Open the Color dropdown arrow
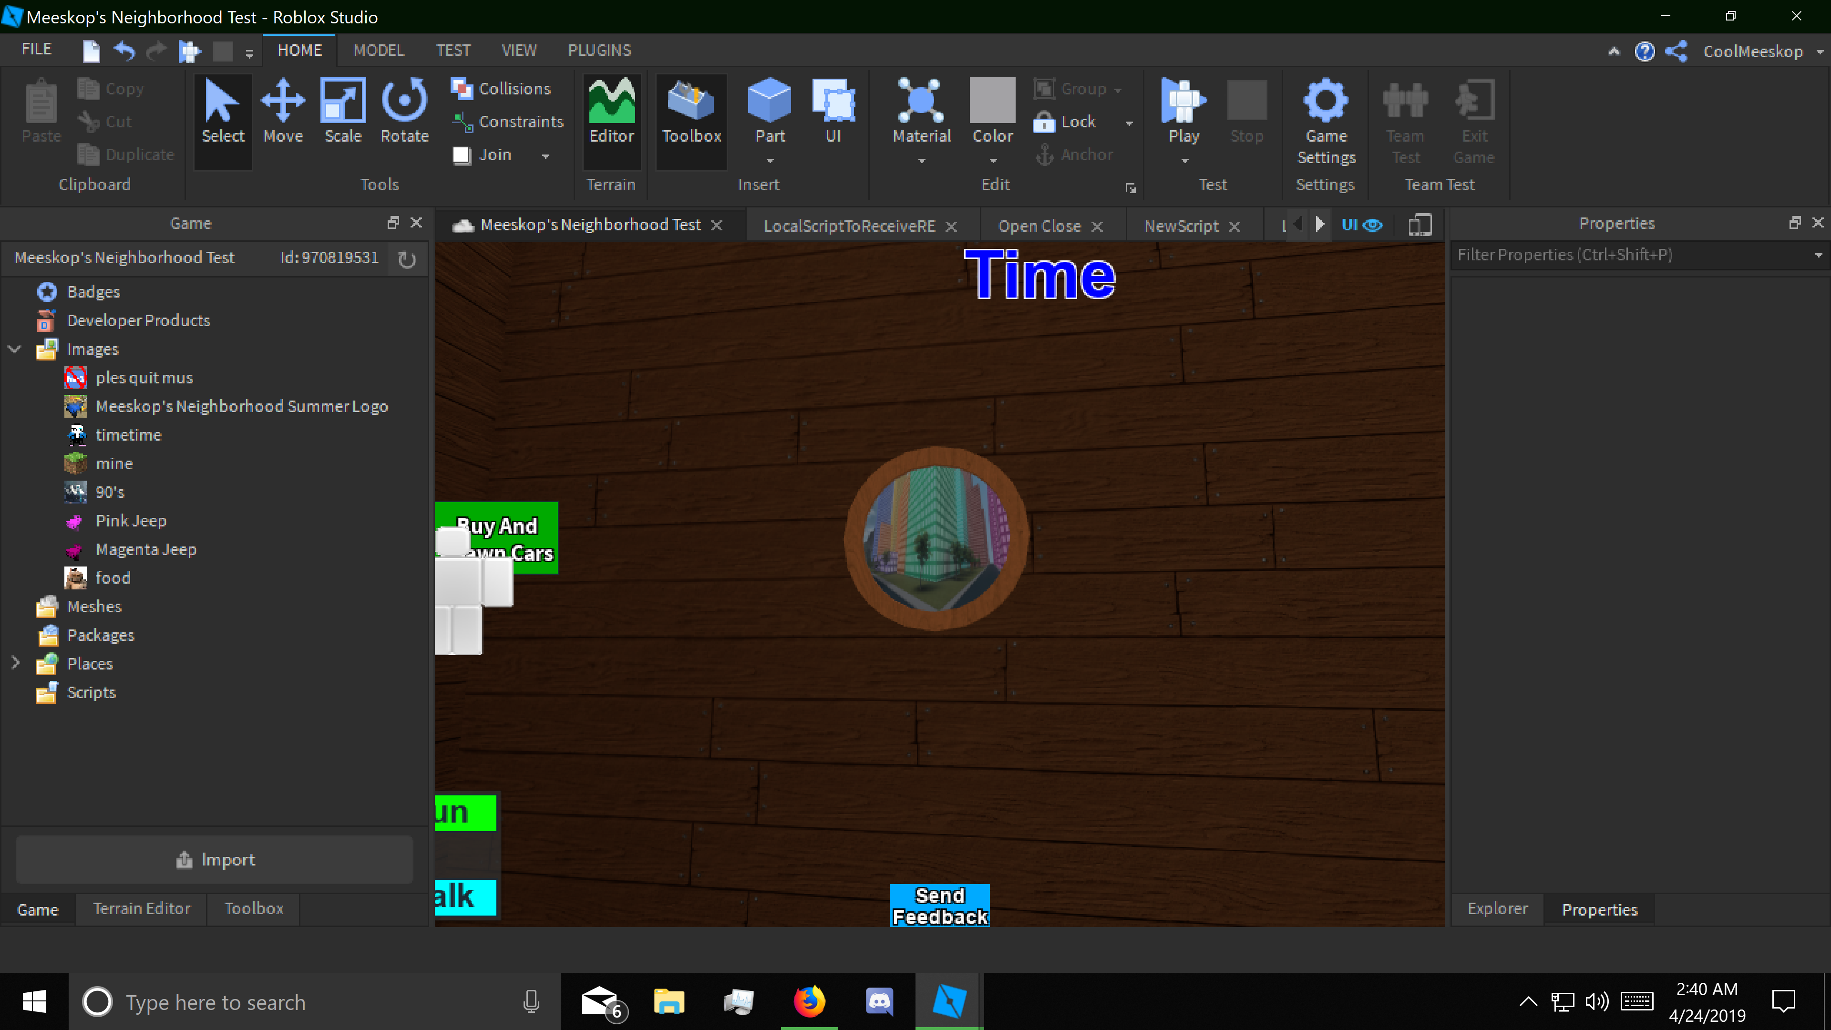The image size is (1831, 1030). click(x=992, y=161)
